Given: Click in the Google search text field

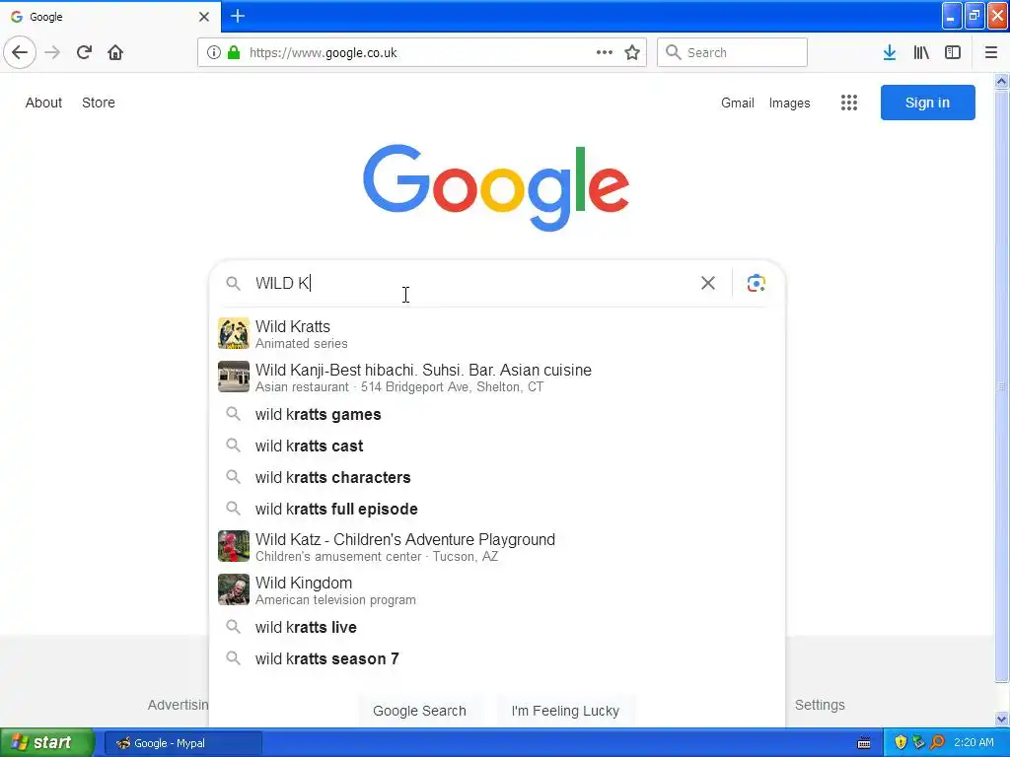Looking at the screenshot, I should click(473, 283).
